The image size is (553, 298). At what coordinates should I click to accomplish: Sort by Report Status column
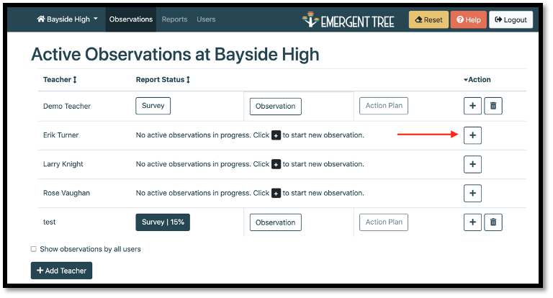coord(164,80)
